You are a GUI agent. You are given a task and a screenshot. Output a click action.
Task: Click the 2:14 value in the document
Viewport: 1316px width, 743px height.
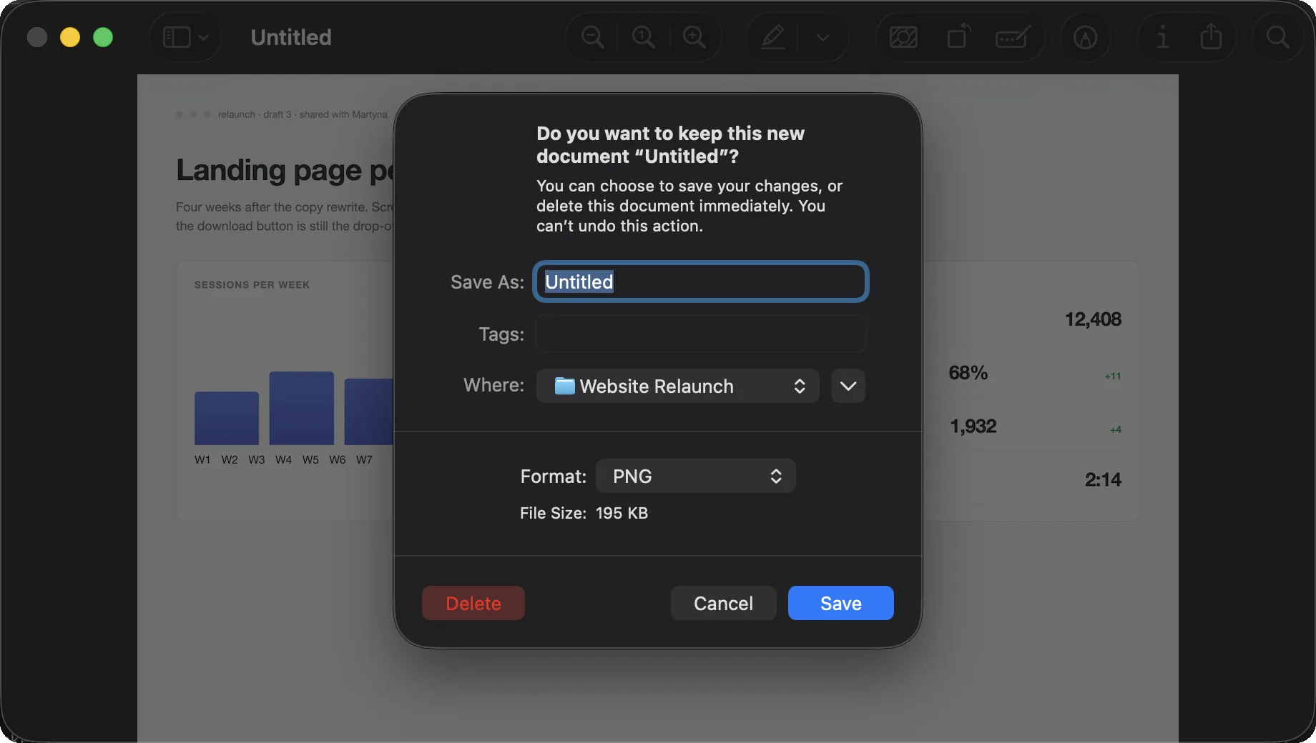[1103, 479]
